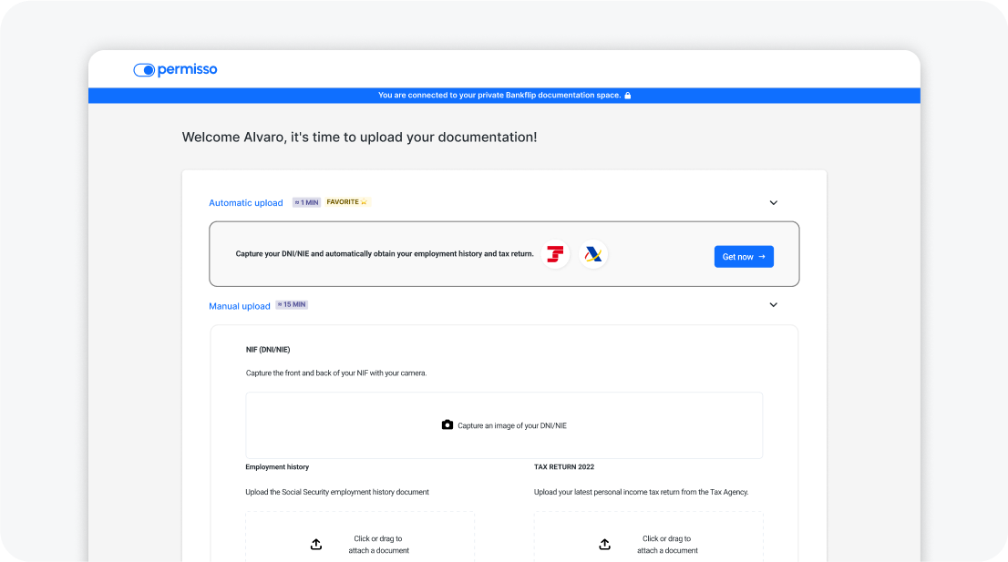Image resolution: width=1008 pixels, height=562 pixels.
Task: Click 'Capture your DNI/NIE and automatically obtain' text
Action: coord(385,254)
